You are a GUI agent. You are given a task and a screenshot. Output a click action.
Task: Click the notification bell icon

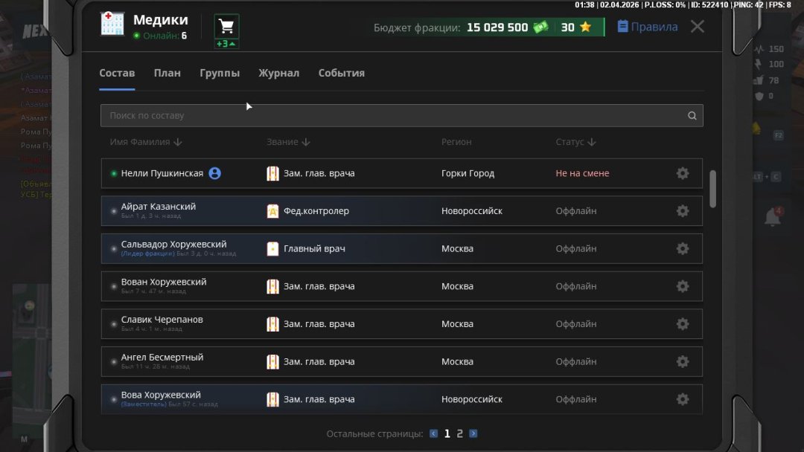773,218
